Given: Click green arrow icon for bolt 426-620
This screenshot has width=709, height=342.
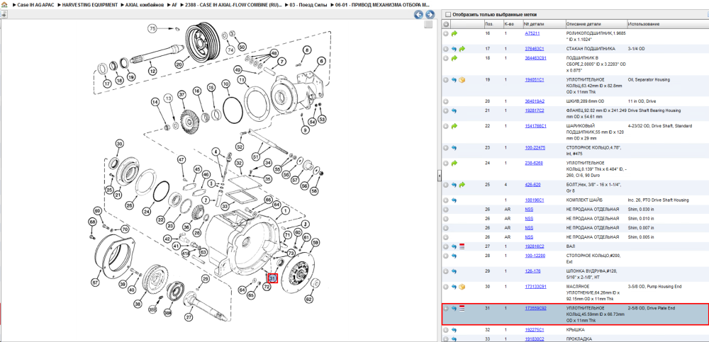Looking at the screenshot, I should tap(462, 185).
